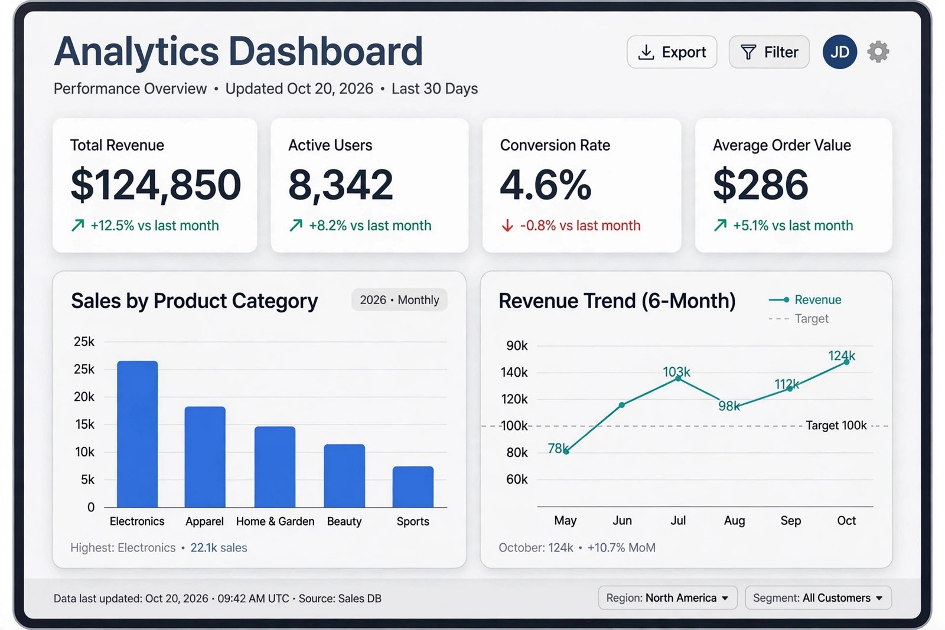The image size is (945, 630).
Task: Click the 'Revenue Trend (6-Month)' heading
Action: 617,301
